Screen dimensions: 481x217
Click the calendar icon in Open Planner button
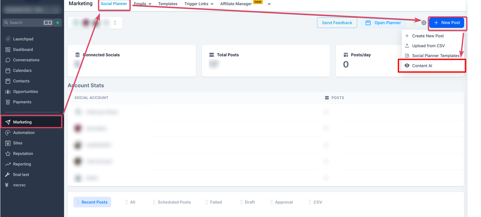pos(368,23)
